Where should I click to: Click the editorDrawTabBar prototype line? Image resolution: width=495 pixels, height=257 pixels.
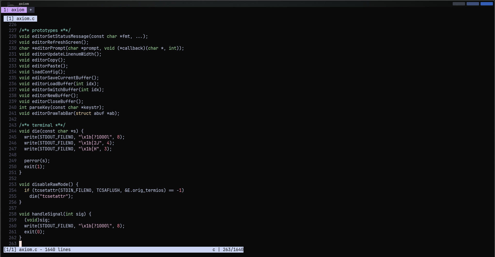(69, 113)
